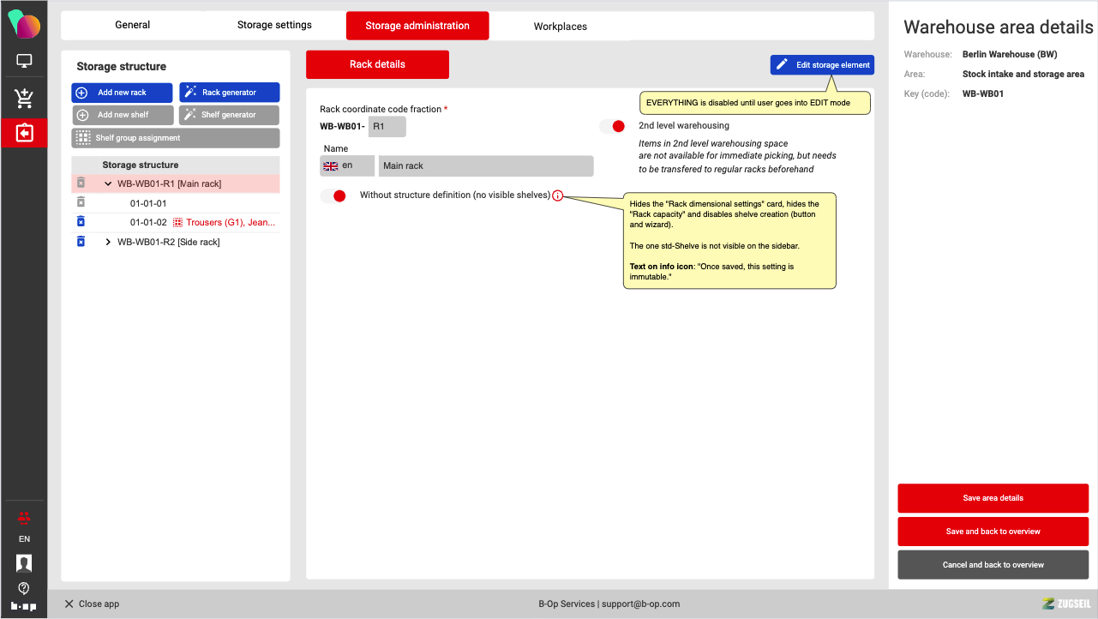Screen dimensions: 1098x619
Task: Open the en language dropdown for Name
Action: point(347,165)
